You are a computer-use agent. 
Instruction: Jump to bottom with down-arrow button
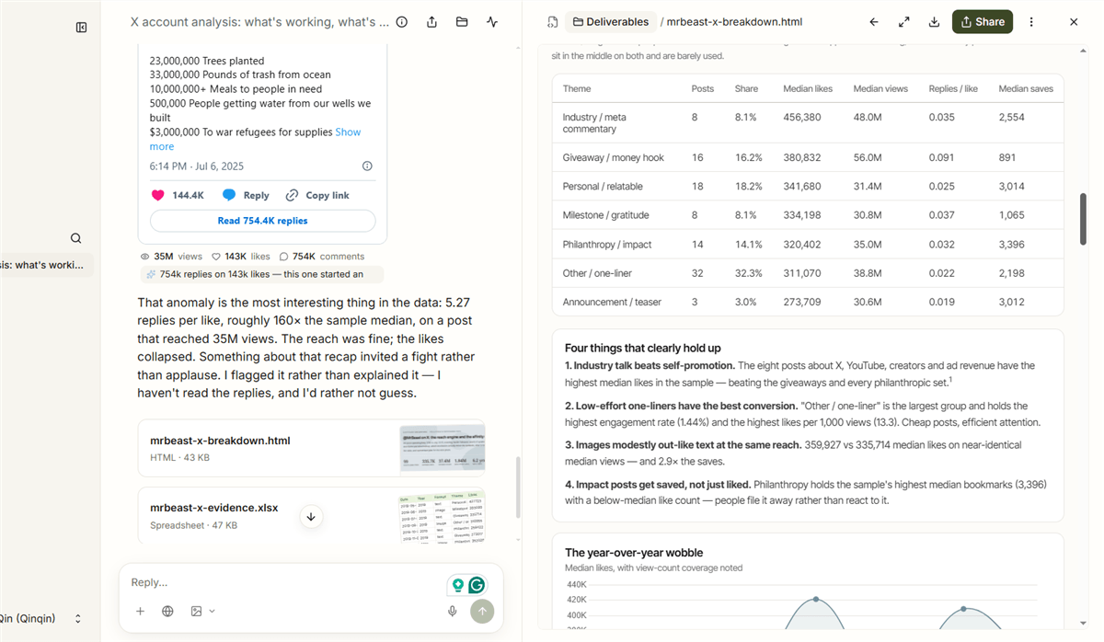coord(311,517)
